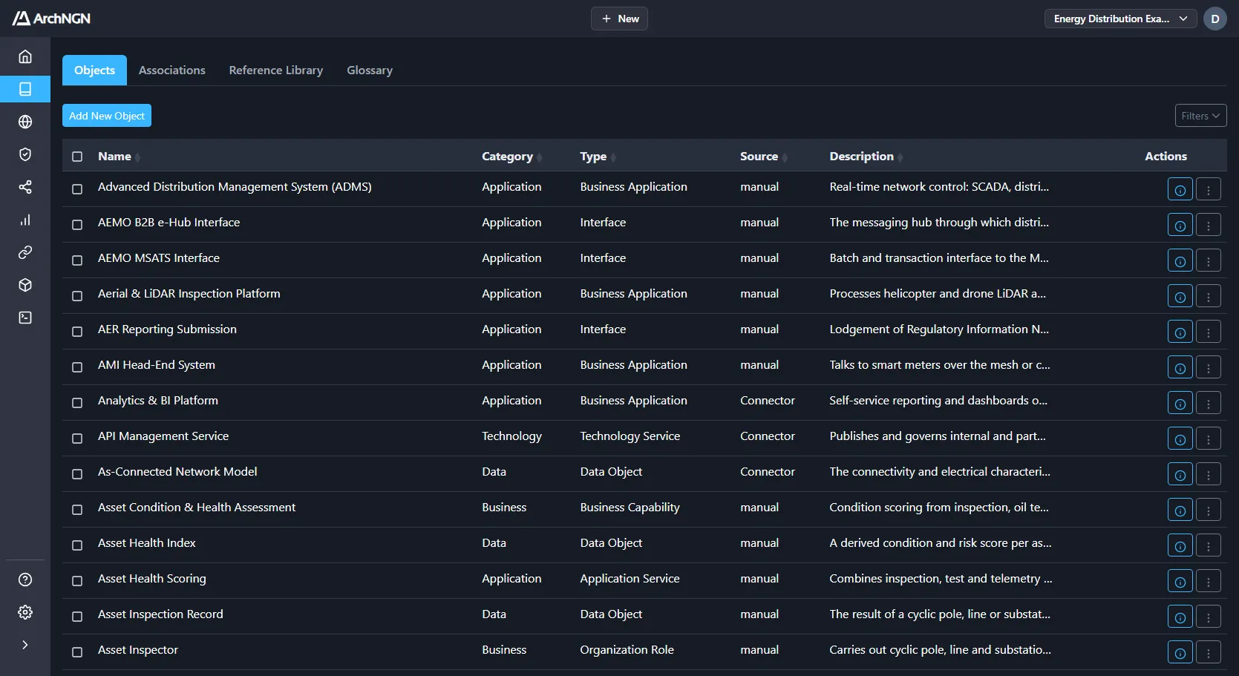Show info for Asset Inspector row
The width and height of the screenshot is (1239, 676).
click(x=1180, y=653)
